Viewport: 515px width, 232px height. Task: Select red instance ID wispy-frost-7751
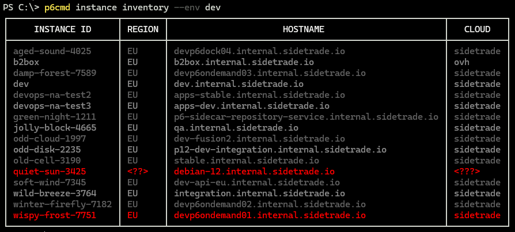coord(55,215)
